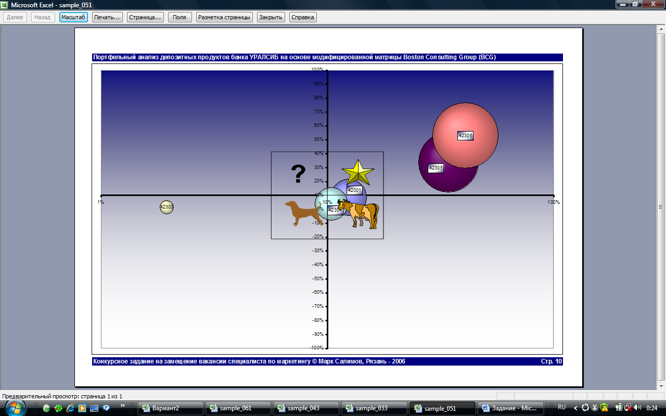Click the brown dog image
This screenshot has width=666, height=416.
coord(303,213)
